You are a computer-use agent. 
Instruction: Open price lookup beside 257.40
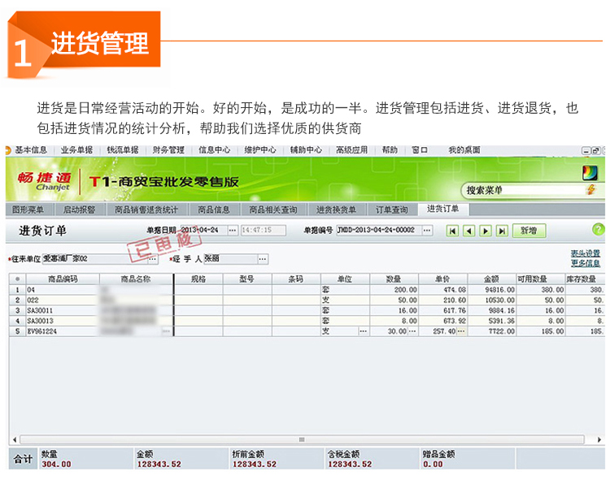pyautogui.click(x=461, y=331)
